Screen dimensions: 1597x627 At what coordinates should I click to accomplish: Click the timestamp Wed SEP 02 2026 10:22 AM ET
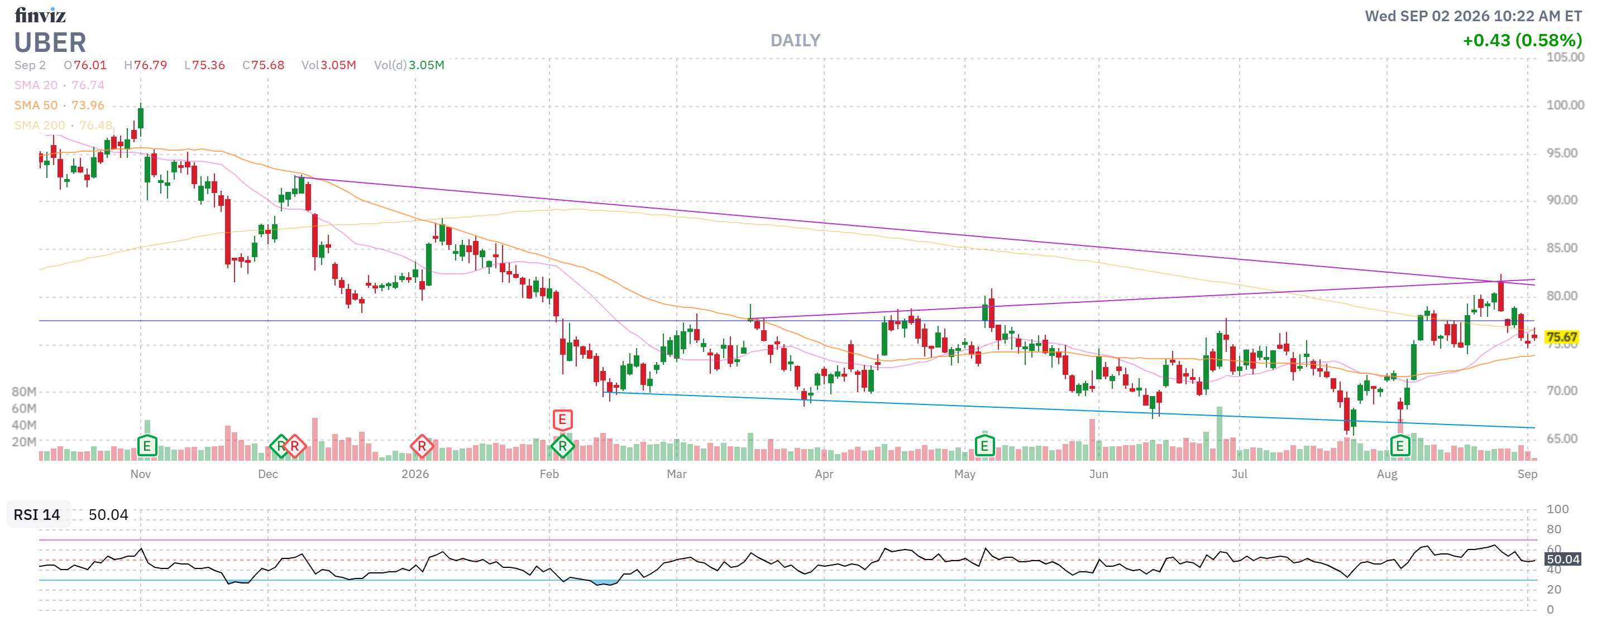coord(1473,16)
